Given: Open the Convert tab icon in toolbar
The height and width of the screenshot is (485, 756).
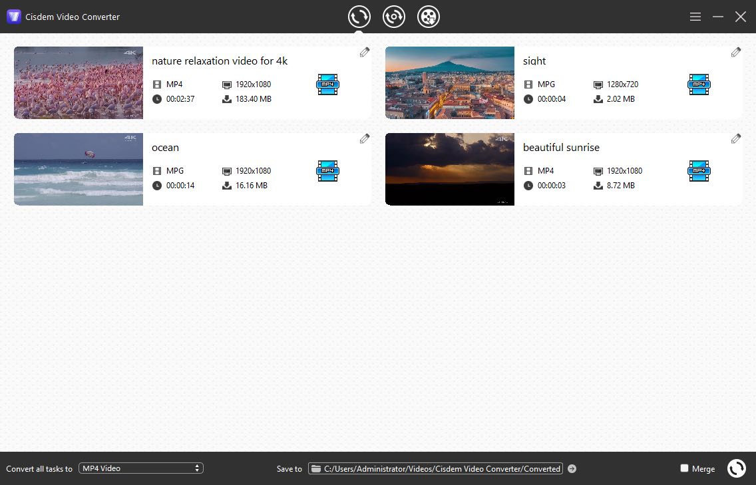Looking at the screenshot, I should point(359,17).
